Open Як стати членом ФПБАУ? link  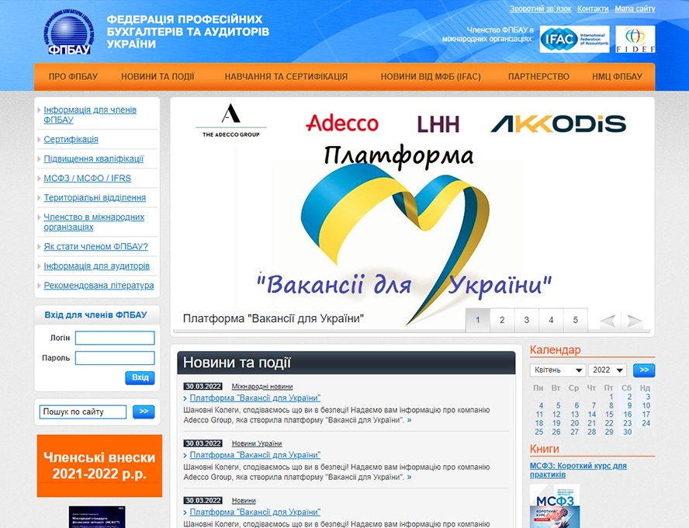pos(95,247)
